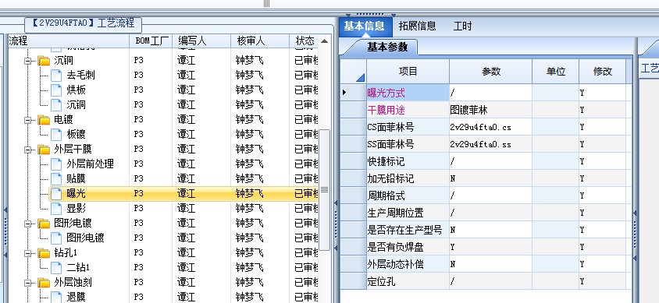Click the 修改 column header
The image size is (659, 303).
[602, 71]
